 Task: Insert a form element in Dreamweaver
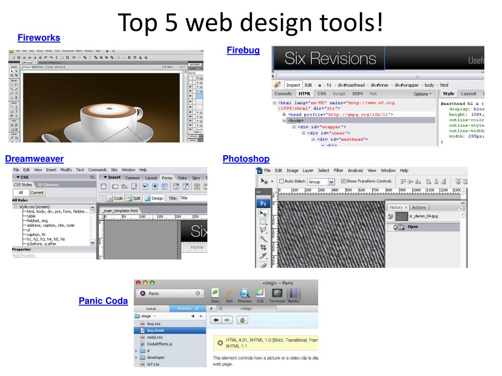104,187
